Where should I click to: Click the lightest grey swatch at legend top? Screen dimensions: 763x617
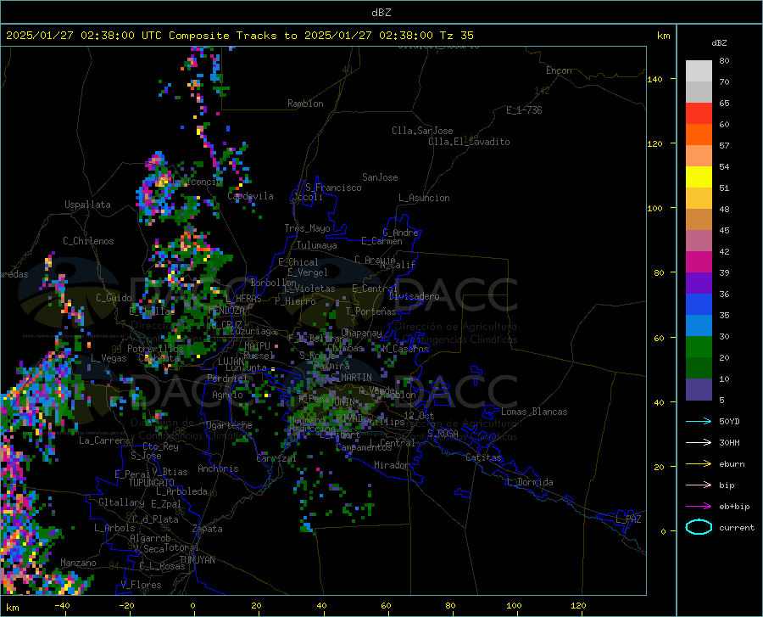coord(699,71)
